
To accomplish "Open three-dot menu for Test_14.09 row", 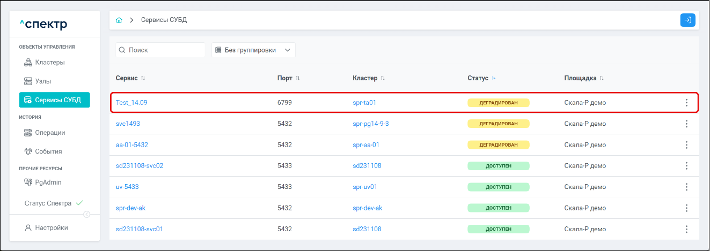I will click(x=686, y=103).
